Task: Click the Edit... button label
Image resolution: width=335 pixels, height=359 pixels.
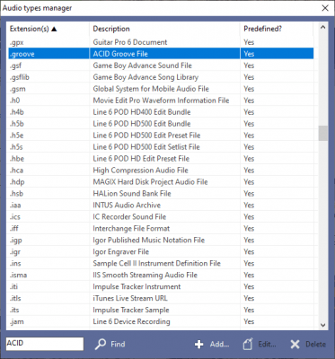Action: [x=267, y=344]
